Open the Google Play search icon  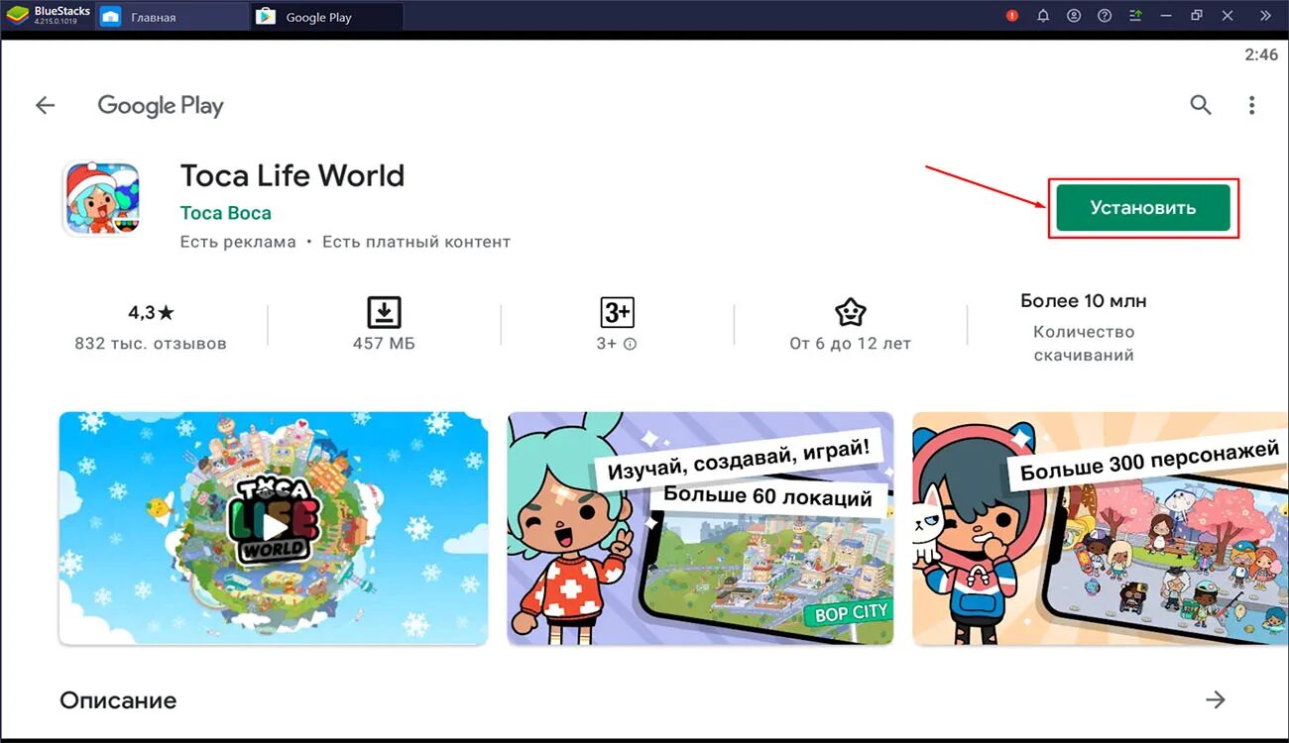1201,105
